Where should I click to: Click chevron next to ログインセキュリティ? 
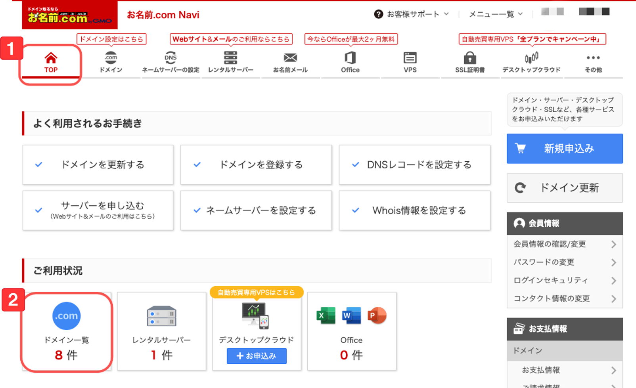[x=614, y=281]
